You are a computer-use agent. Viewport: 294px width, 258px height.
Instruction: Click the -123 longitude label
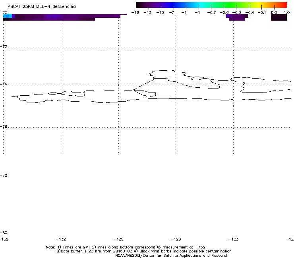tap(234, 239)
